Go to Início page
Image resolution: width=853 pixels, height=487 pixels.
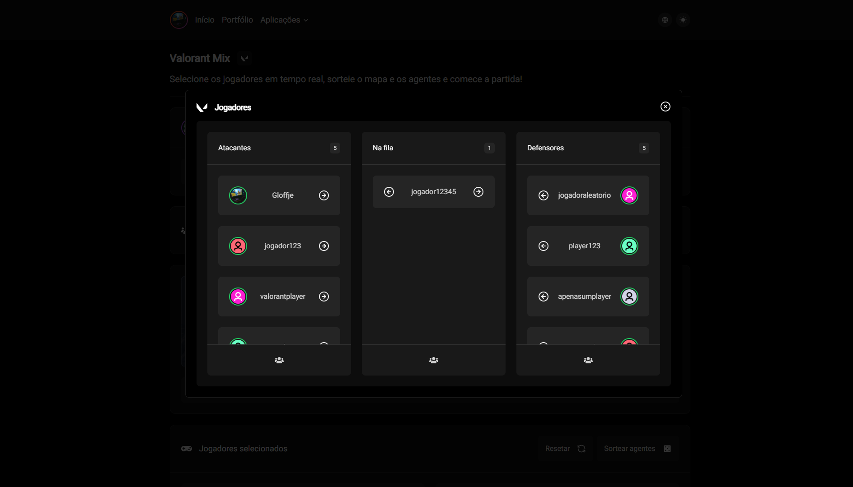tap(205, 20)
